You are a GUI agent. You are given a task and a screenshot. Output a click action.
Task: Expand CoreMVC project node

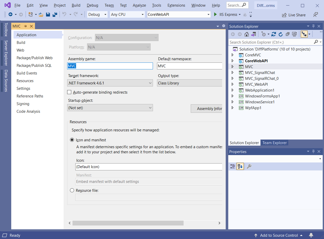point(232,55)
